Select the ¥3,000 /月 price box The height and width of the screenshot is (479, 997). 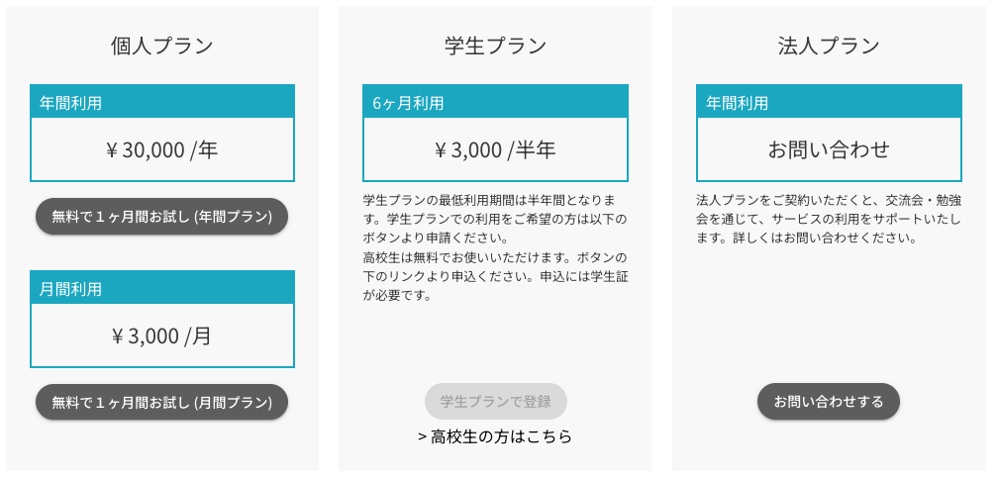(x=161, y=336)
